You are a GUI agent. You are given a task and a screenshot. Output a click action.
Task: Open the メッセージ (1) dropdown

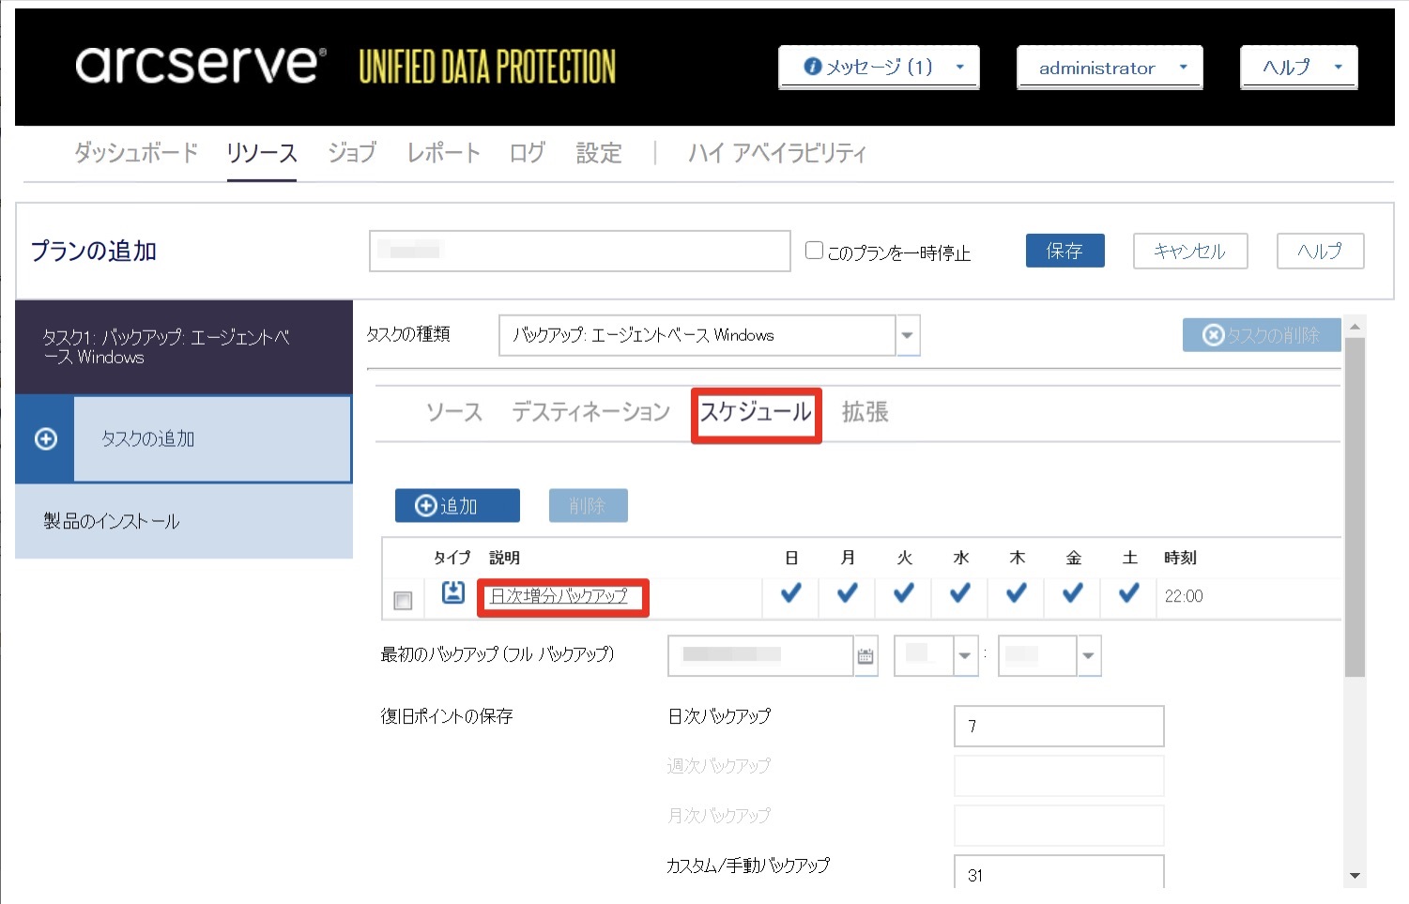pyautogui.click(x=879, y=67)
